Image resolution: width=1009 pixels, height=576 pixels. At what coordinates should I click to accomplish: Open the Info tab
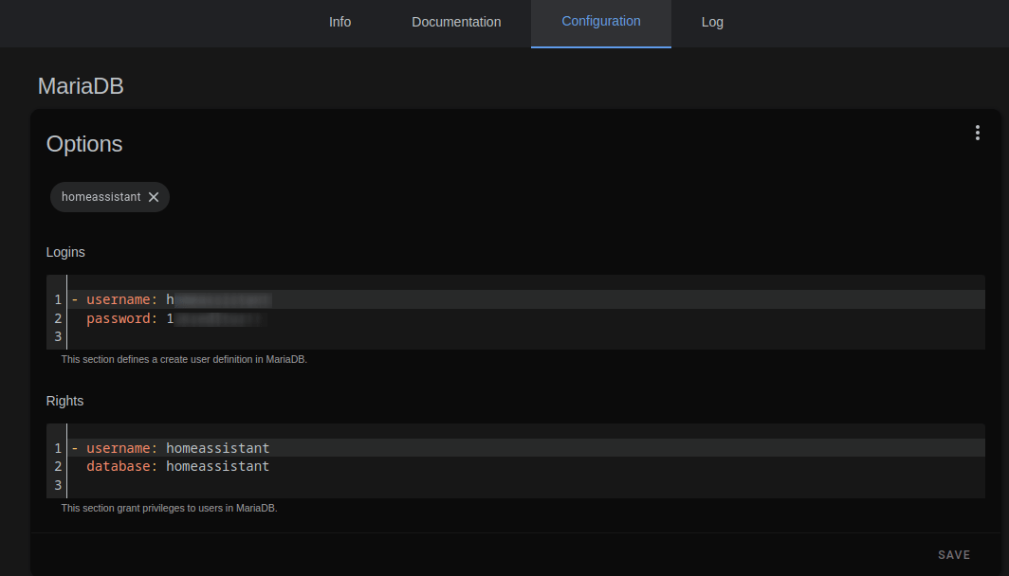coord(339,23)
